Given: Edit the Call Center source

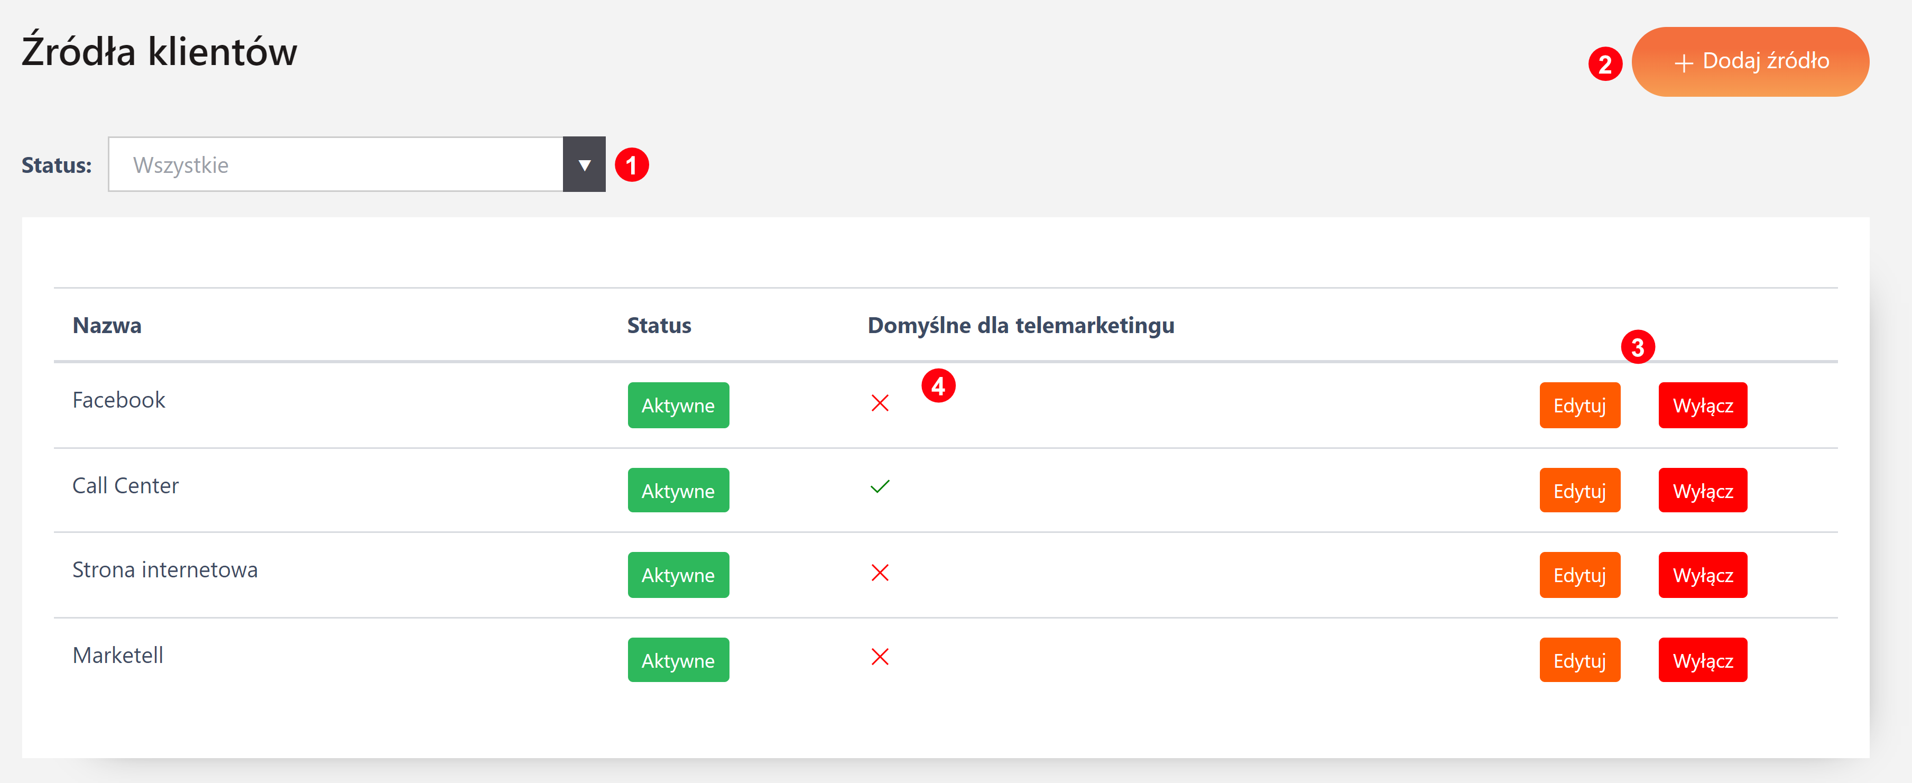Looking at the screenshot, I should (1580, 491).
